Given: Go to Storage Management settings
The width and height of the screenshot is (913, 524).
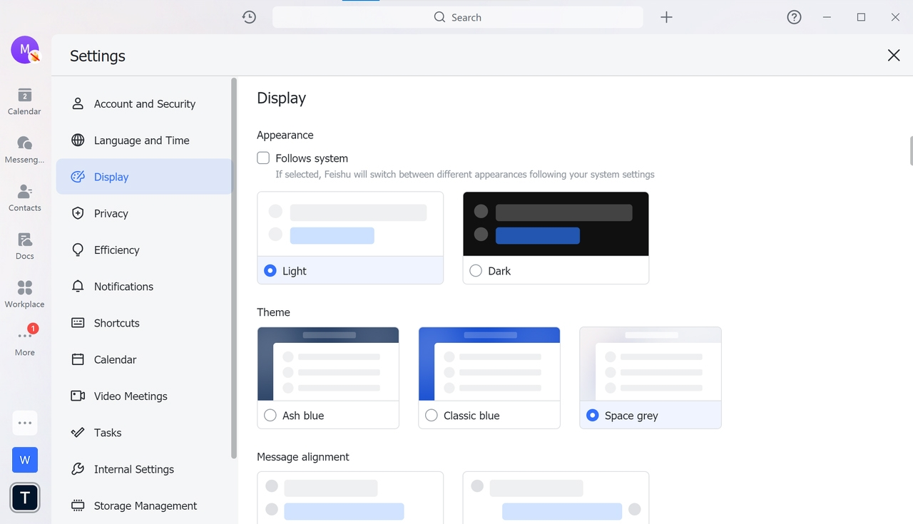Looking at the screenshot, I should coord(145,506).
